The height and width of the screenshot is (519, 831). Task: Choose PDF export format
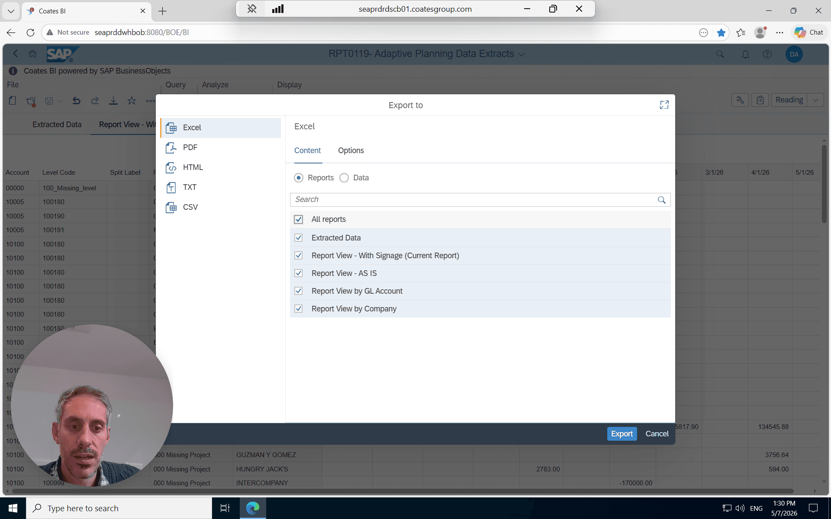(221, 147)
